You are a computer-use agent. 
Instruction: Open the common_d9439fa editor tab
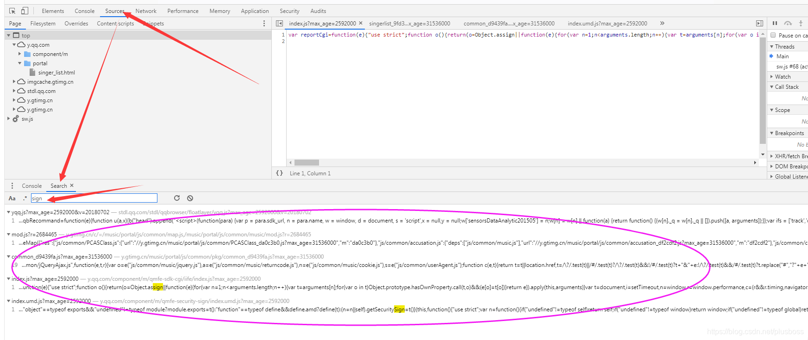pyautogui.click(x=509, y=24)
